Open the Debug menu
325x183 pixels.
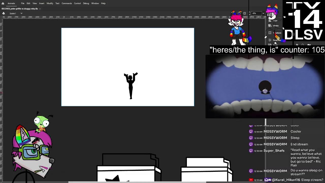pyautogui.click(x=86, y=3)
